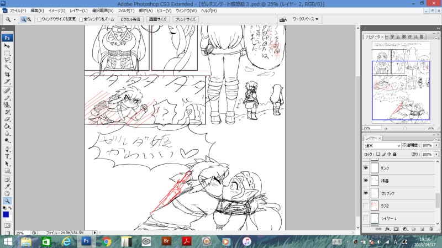442x248 pixels.
Task: Show the レイヤー 1 layer
Action: pos(366,218)
